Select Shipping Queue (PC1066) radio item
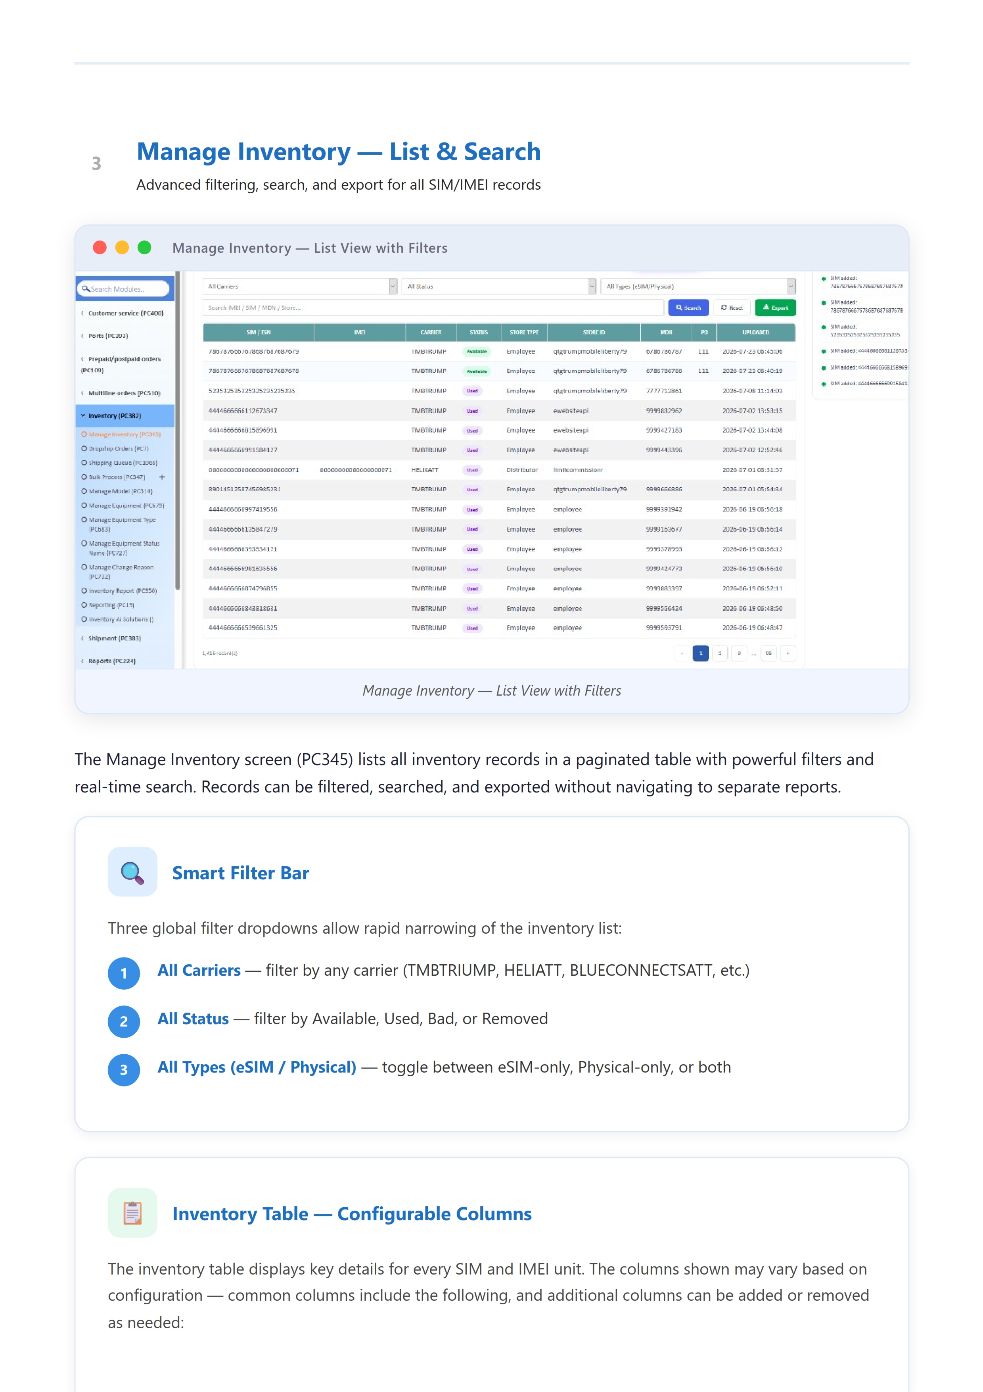 point(119,463)
